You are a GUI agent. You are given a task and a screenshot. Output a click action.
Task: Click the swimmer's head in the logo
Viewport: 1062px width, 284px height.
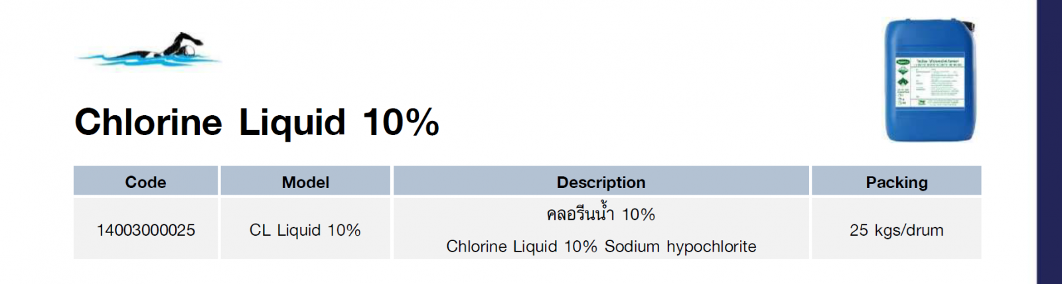[x=190, y=50]
